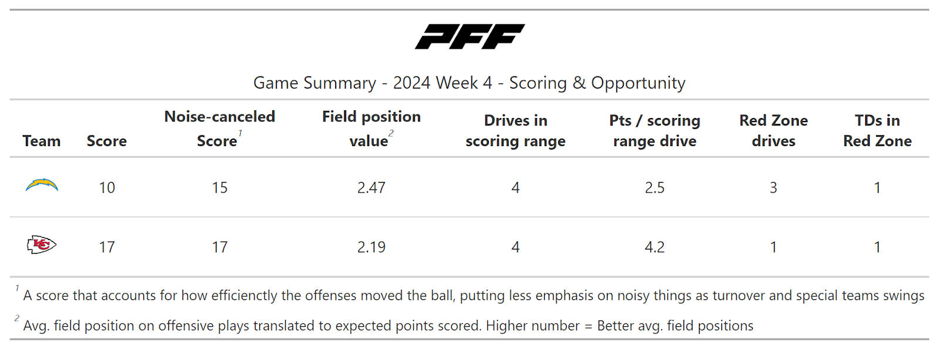Viewport: 939px width, 348px height.
Task: Click footnote 1 about noise-canceled score
Action: (473, 295)
